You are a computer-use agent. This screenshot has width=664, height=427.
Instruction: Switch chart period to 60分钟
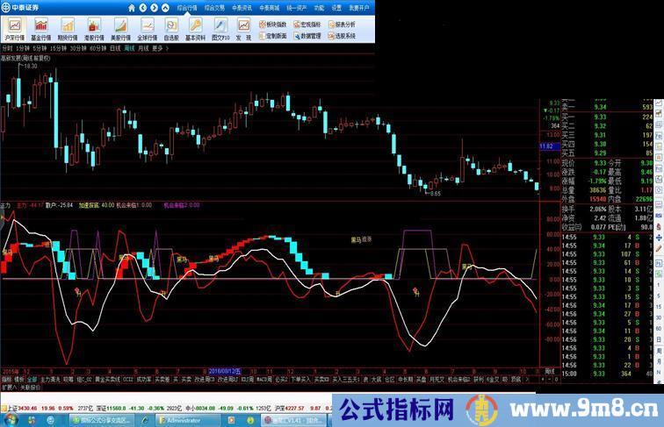coord(97,48)
